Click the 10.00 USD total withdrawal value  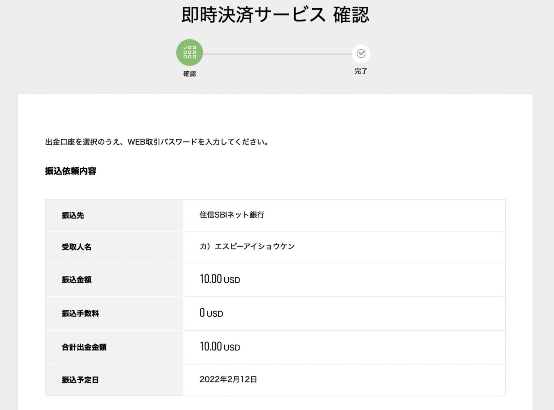click(x=220, y=347)
